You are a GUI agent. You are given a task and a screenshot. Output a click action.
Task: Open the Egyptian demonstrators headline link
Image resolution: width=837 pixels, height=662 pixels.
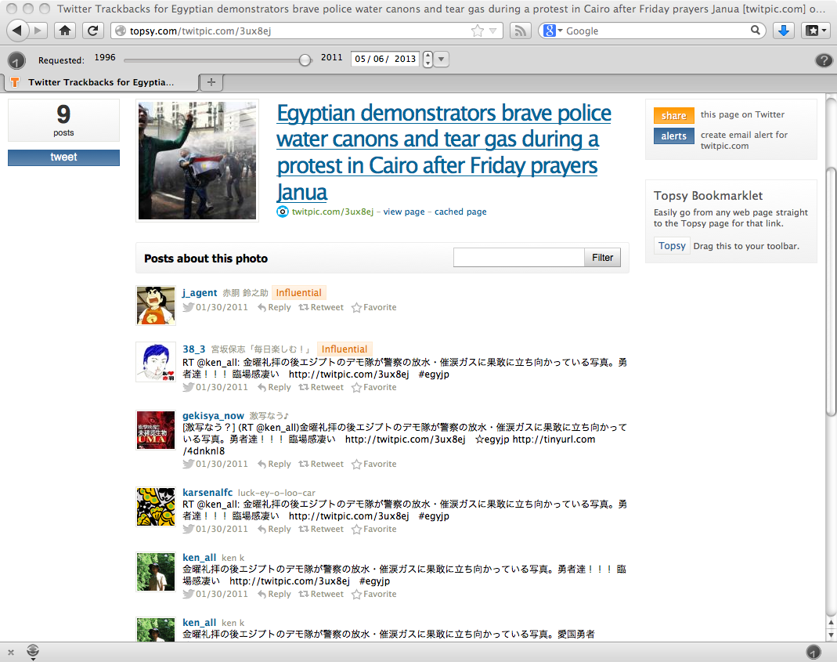tap(443, 152)
